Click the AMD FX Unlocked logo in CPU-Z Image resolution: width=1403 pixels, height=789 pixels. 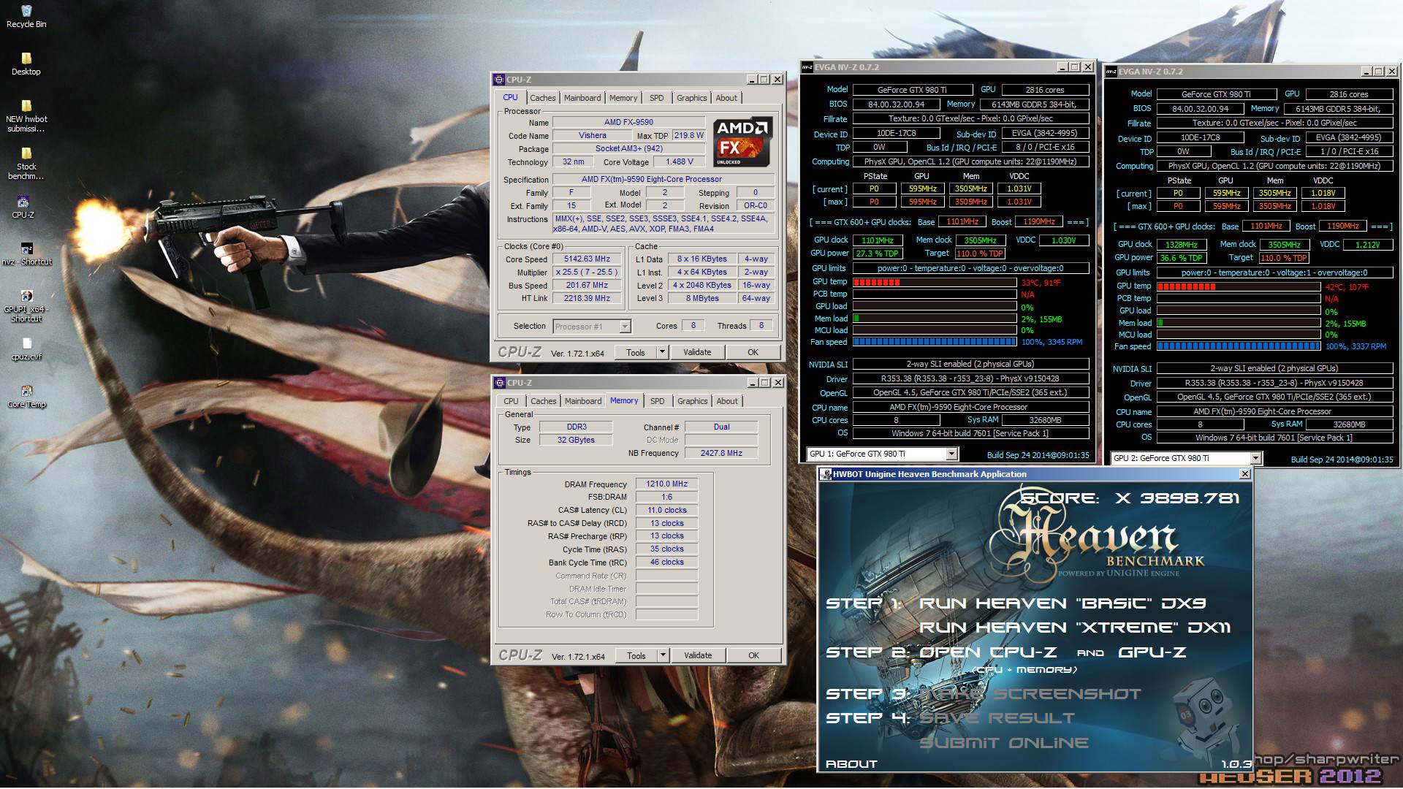pos(742,141)
